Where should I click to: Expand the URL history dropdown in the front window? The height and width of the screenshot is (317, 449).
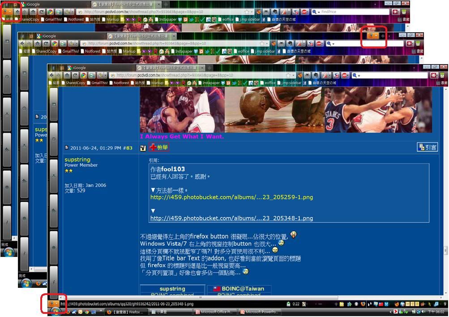pyautogui.click(x=293, y=75)
